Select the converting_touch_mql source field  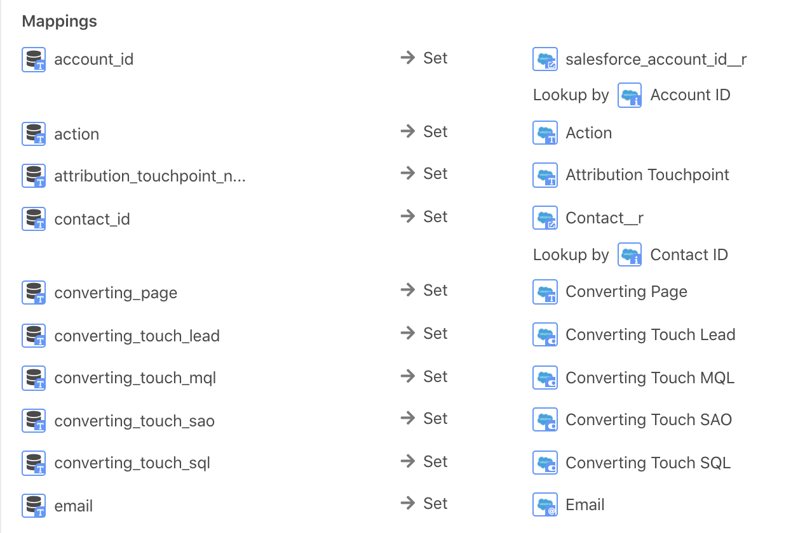[135, 378]
